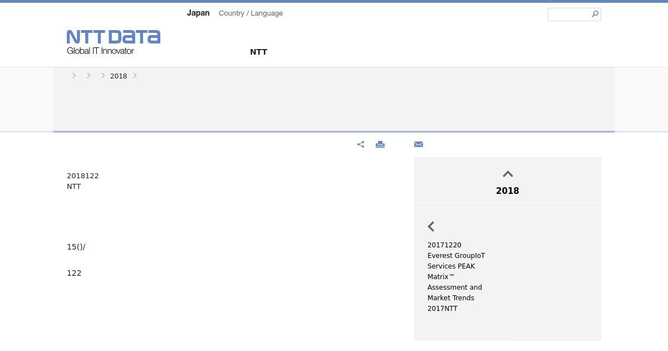Click the 15()/ text line
Screen dimensions: 668x351
tap(76, 247)
